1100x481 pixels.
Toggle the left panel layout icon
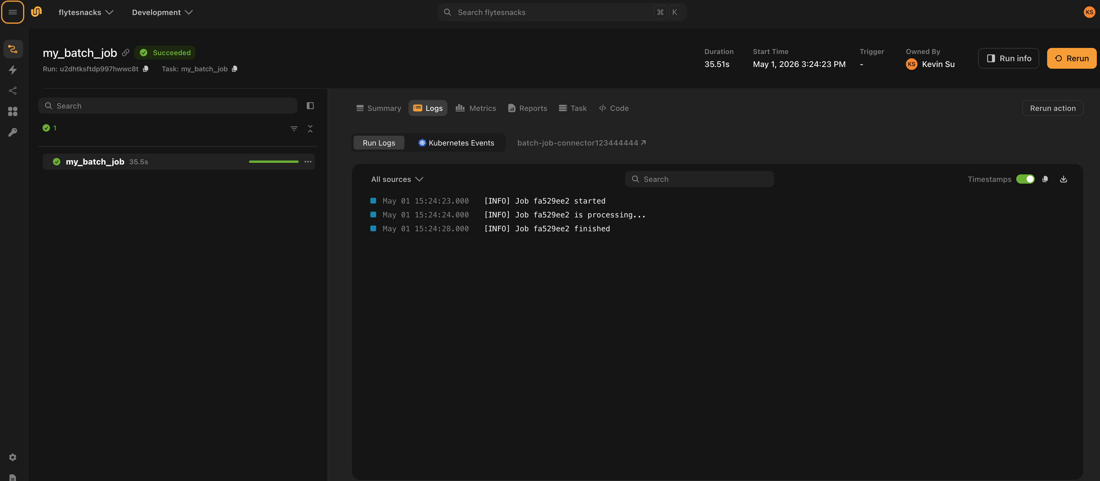(x=311, y=106)
